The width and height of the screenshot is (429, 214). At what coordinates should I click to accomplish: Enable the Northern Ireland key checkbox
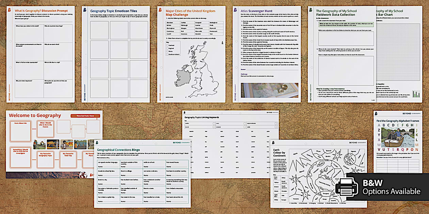(167, 54)
